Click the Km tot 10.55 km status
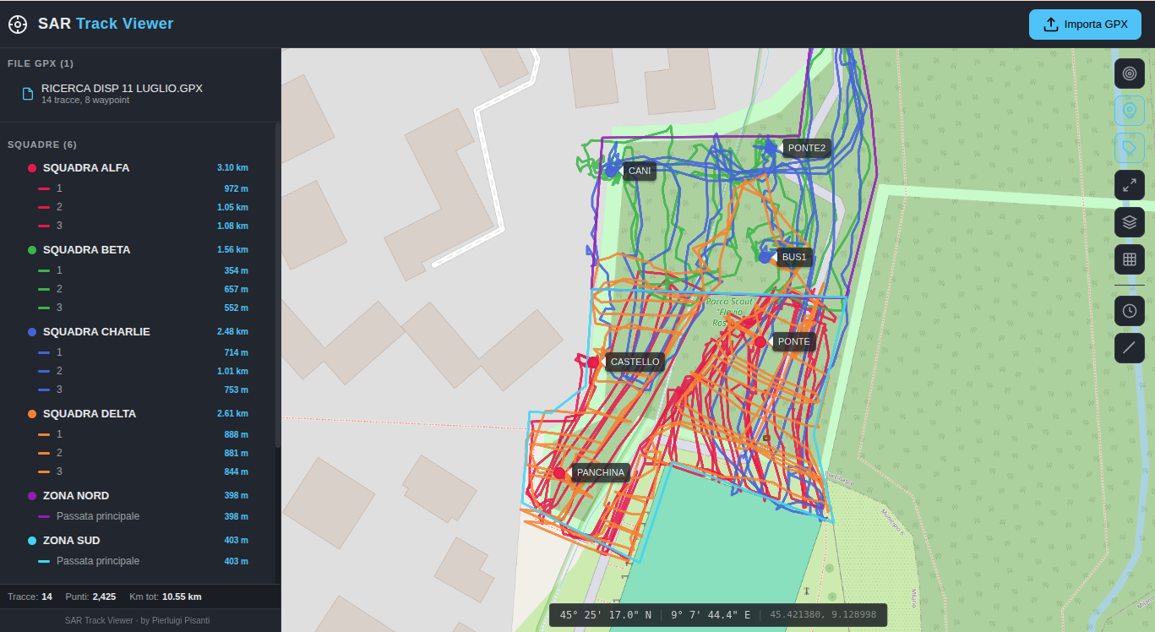This screenshot has width=1155, height=632. [x=166, y=597]
